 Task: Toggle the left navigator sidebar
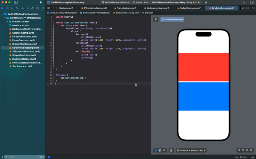(x=16, y=2)
